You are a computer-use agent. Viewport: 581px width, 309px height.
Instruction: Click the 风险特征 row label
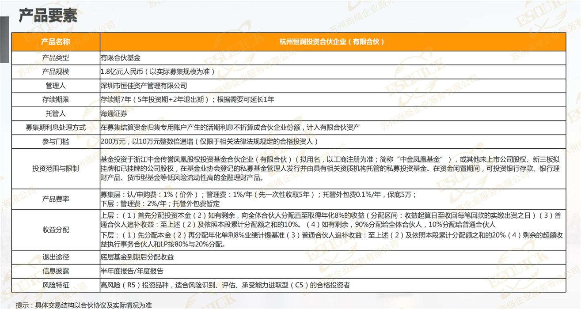tap(56, 285)
